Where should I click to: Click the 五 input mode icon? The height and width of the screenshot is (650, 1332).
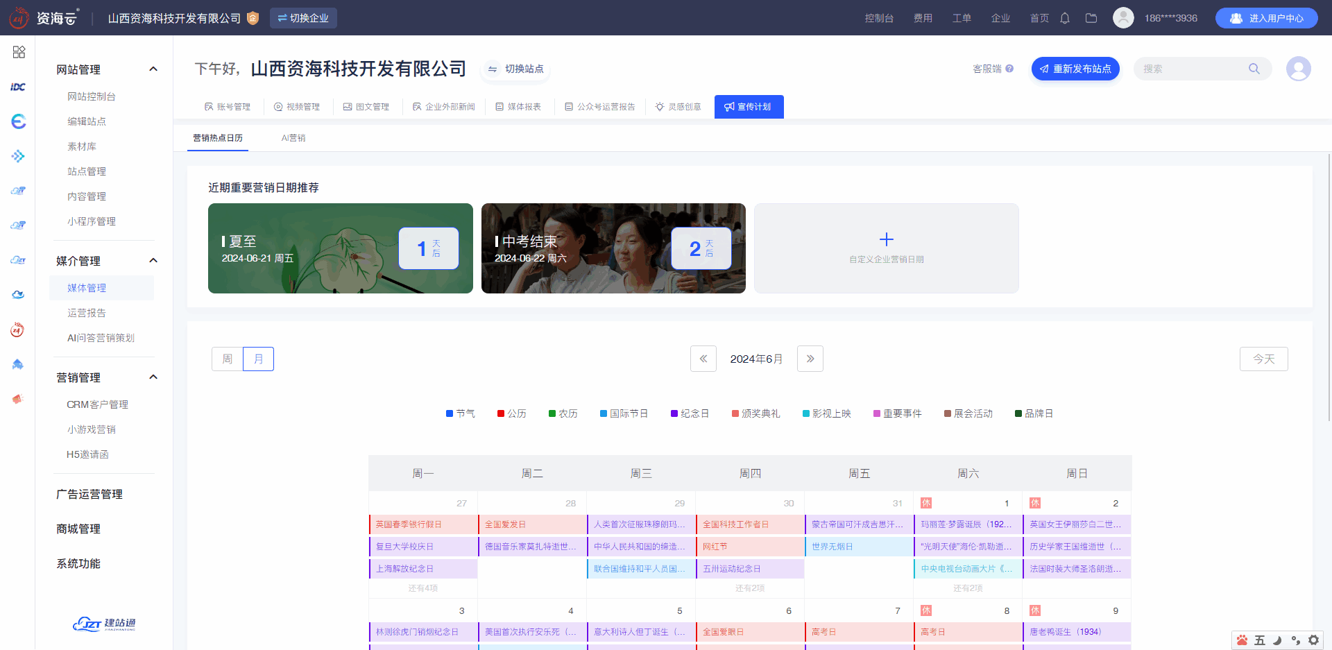[1260, 640]
